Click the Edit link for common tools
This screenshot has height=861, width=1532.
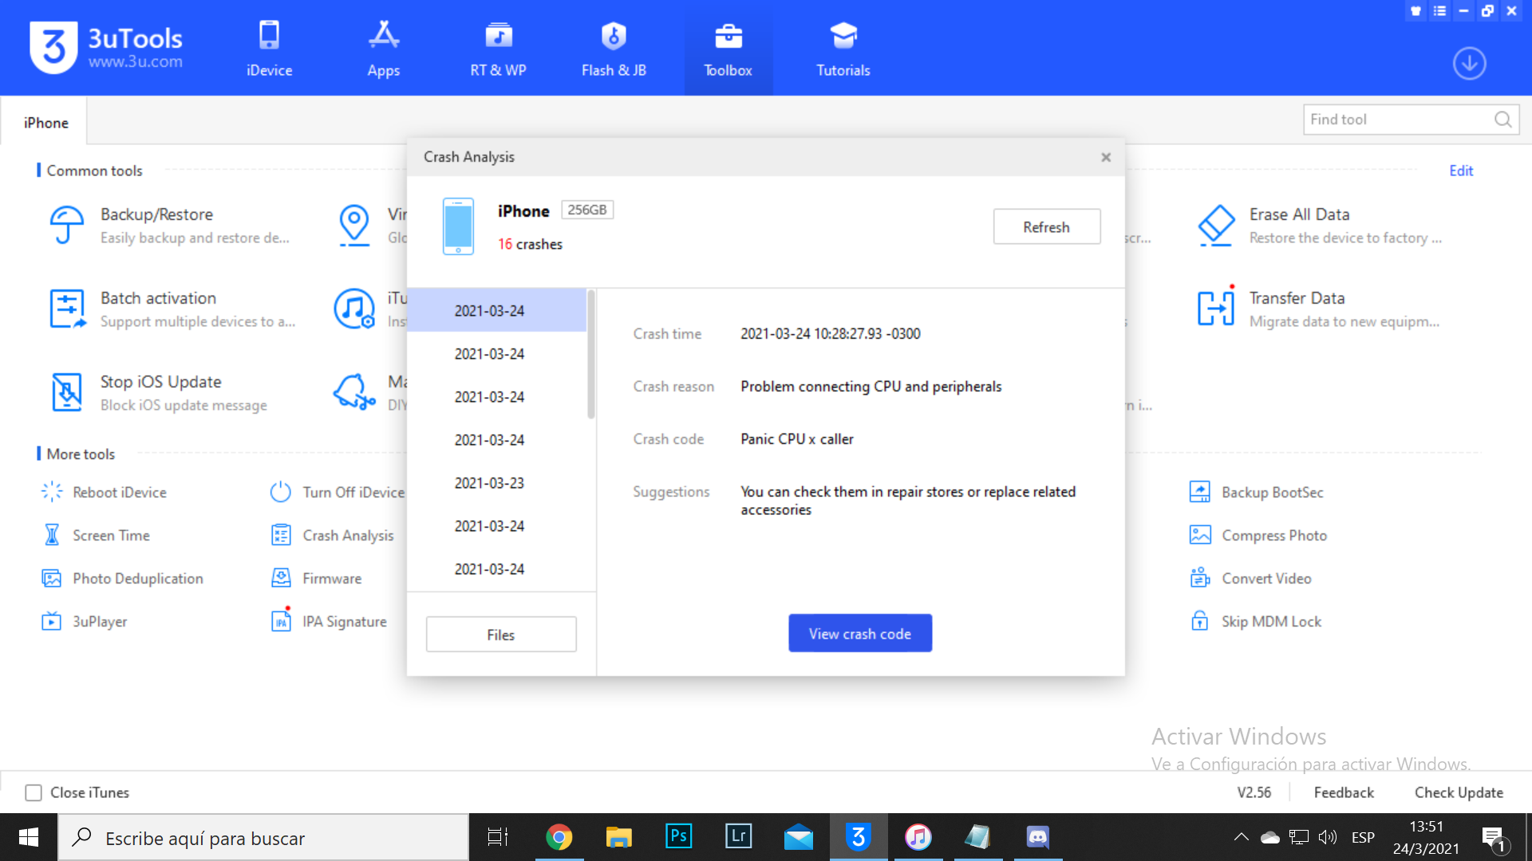click(x=1460, y=171)
